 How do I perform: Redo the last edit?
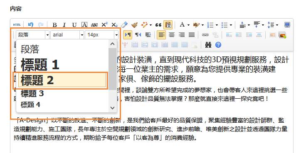(41, 25)
